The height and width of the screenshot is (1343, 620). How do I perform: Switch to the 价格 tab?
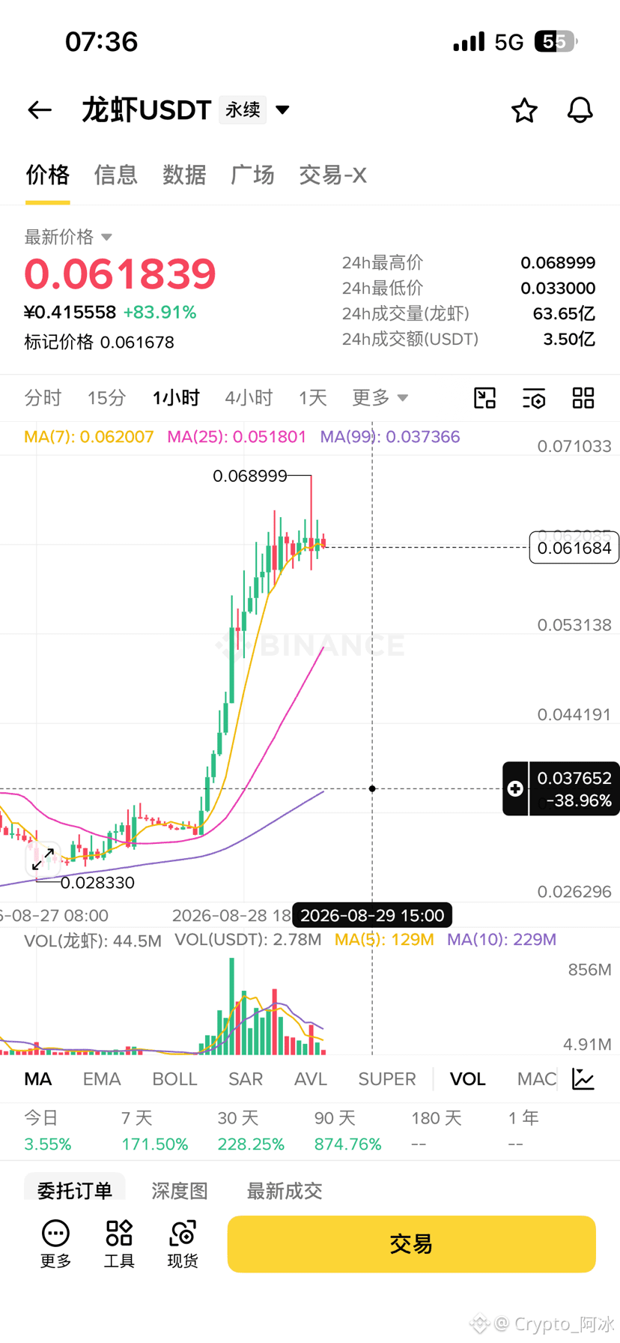pos(47,175)
